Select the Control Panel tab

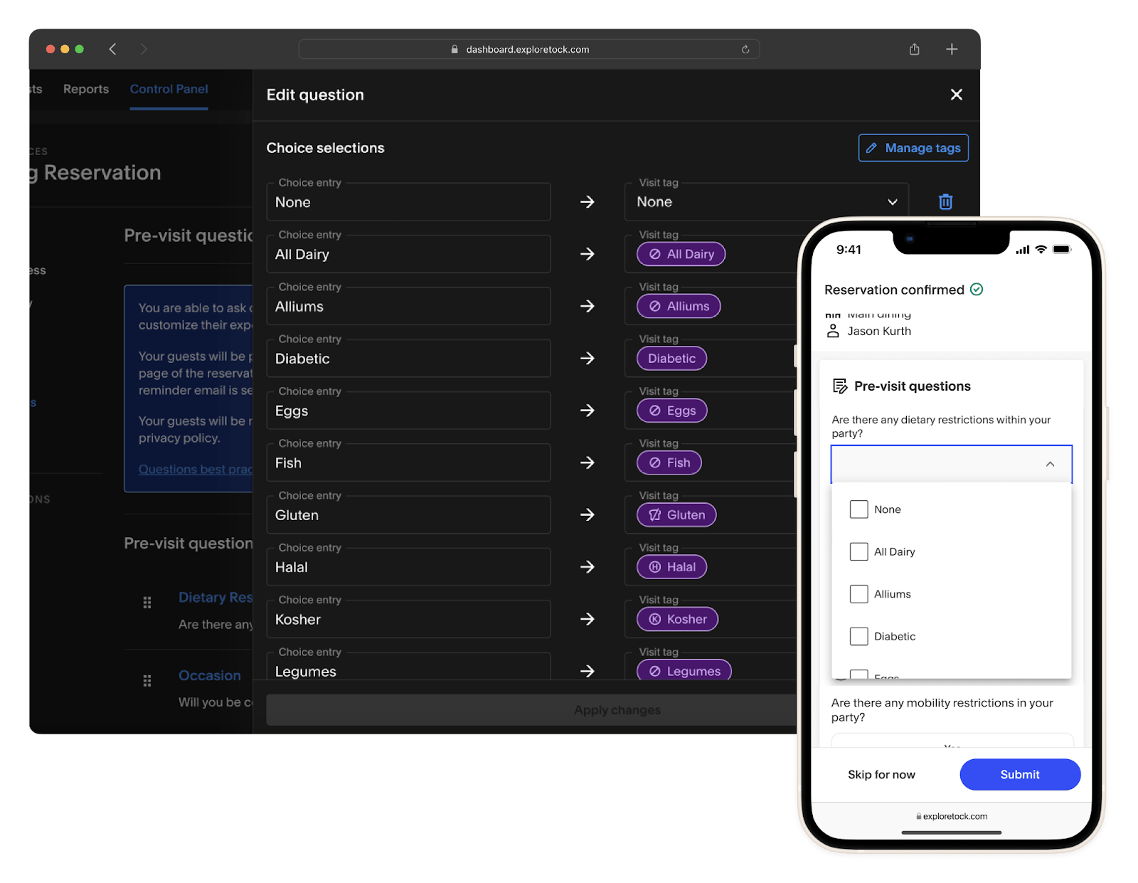click(x=168, y=89)
